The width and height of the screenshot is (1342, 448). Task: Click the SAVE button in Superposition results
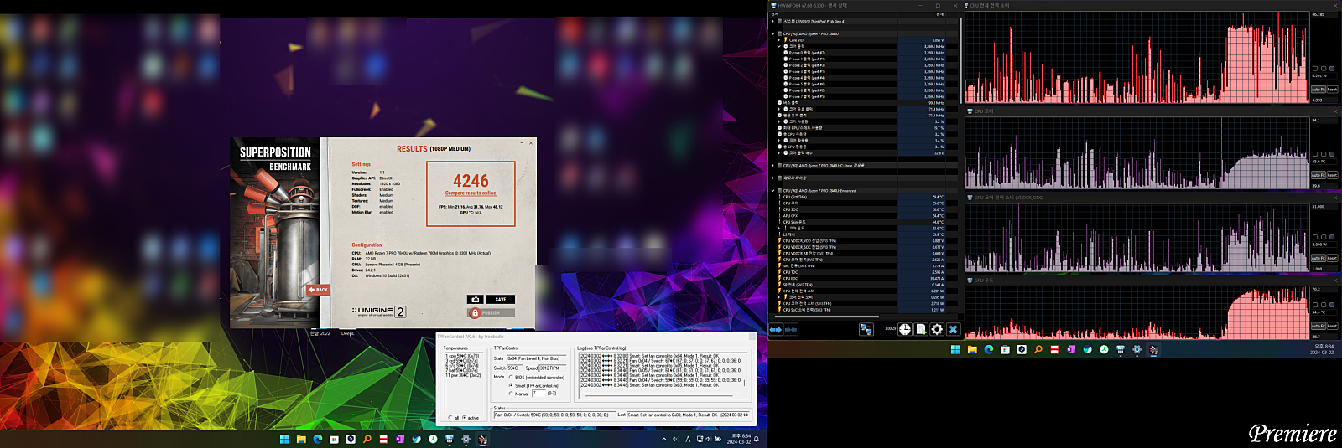(500, 299)
